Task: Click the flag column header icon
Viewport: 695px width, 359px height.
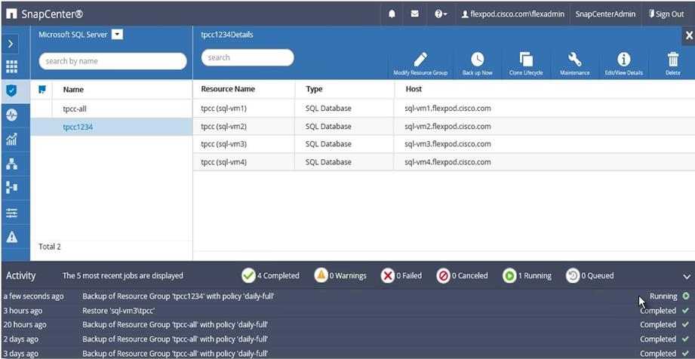Action: pos(42,90)
